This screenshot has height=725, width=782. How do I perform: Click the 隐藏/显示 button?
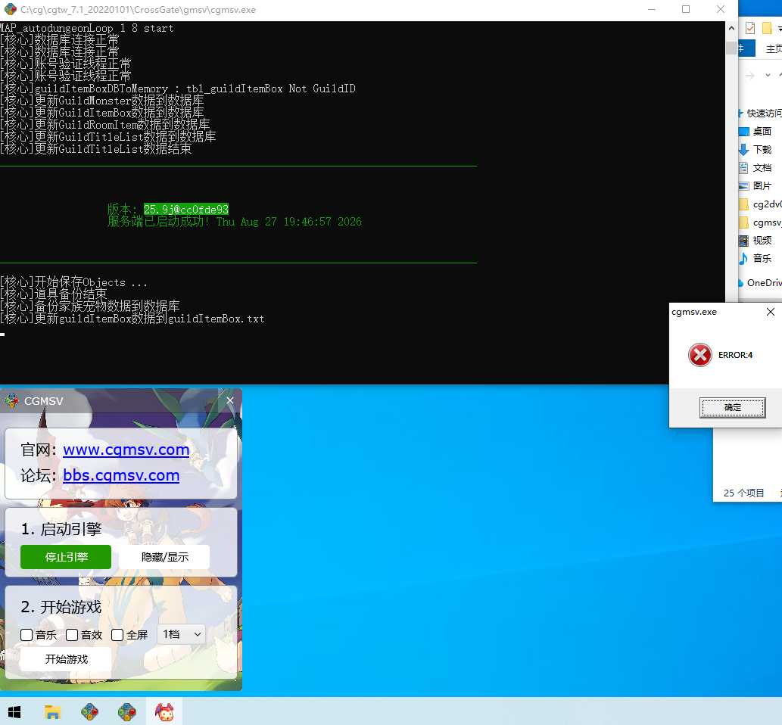(164, 557)
